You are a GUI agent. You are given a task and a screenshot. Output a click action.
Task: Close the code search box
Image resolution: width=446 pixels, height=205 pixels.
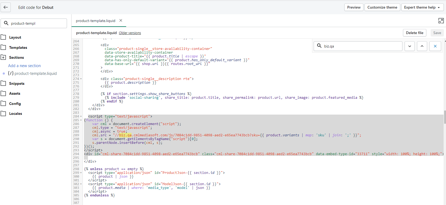(x=435, y=46)
